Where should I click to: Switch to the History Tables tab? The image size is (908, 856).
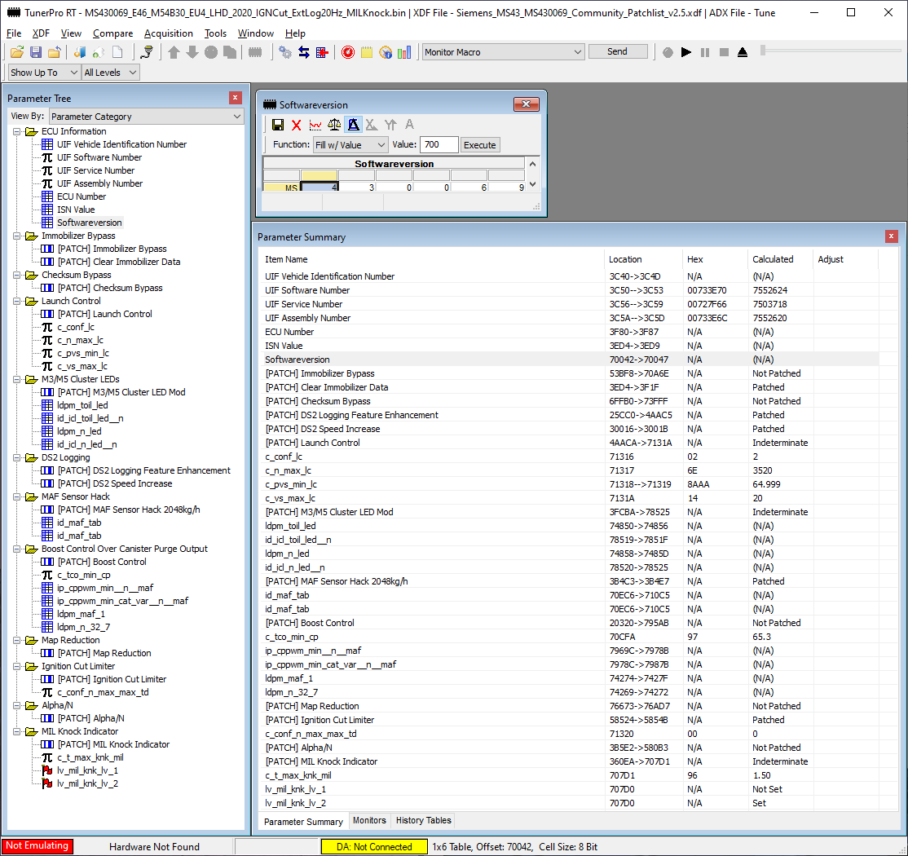pyautogui.click(x=422, y=821)
